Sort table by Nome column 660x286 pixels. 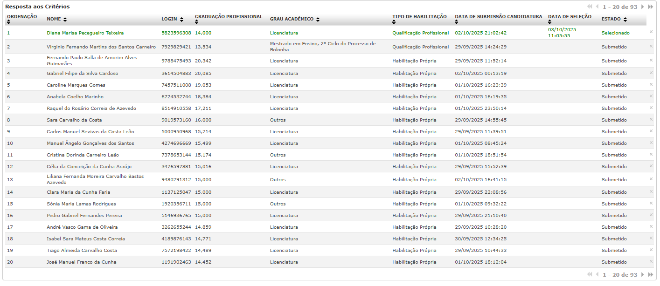pos(65,20)
